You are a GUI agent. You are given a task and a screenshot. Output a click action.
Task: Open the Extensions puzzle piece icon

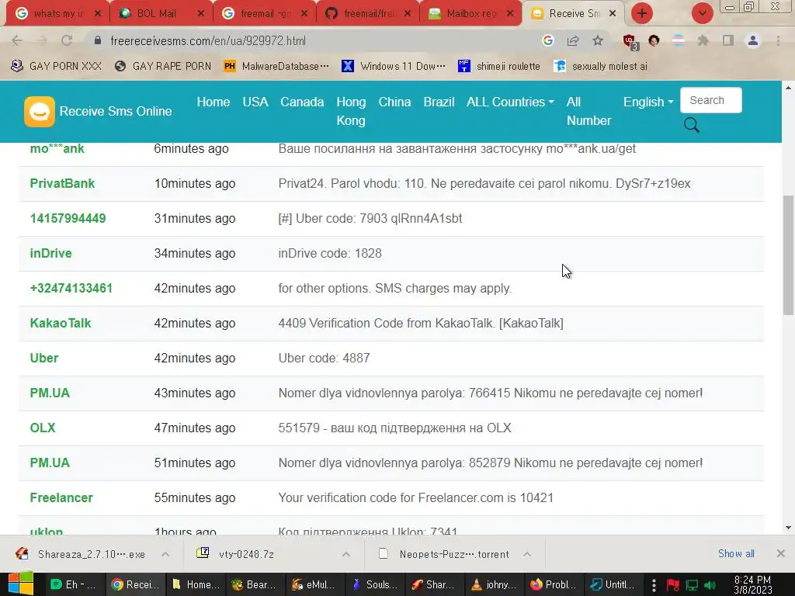point(703,40)
